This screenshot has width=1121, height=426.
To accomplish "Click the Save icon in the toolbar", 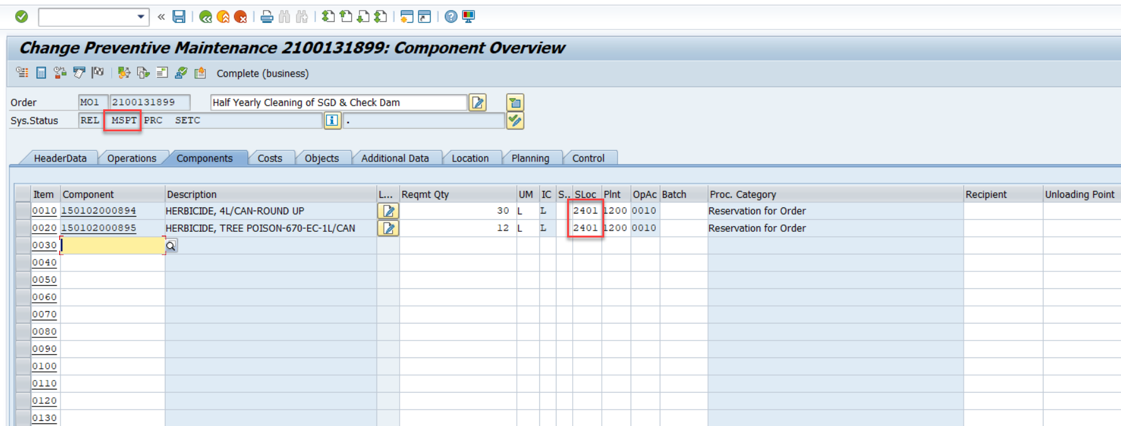I will coord(179,17).
